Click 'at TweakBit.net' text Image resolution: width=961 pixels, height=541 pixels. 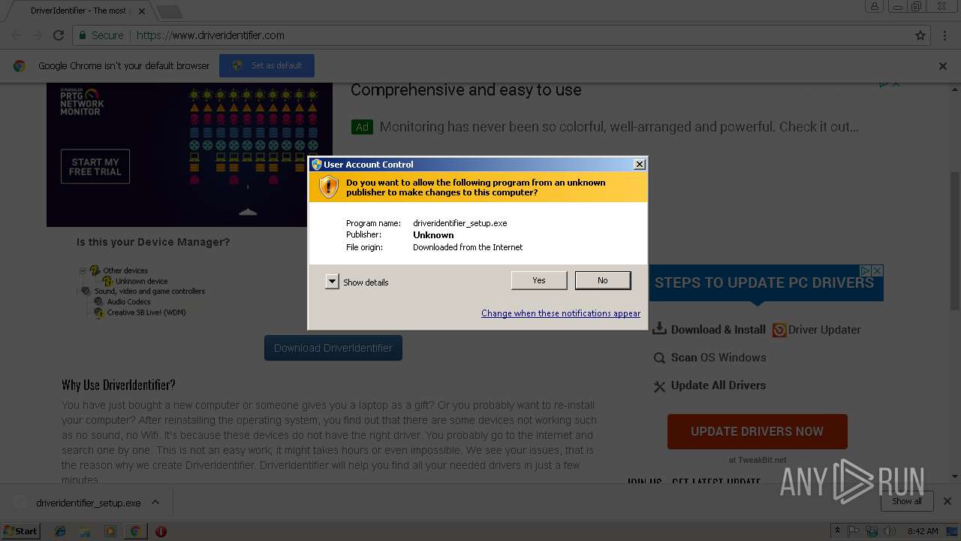point(758,460)
